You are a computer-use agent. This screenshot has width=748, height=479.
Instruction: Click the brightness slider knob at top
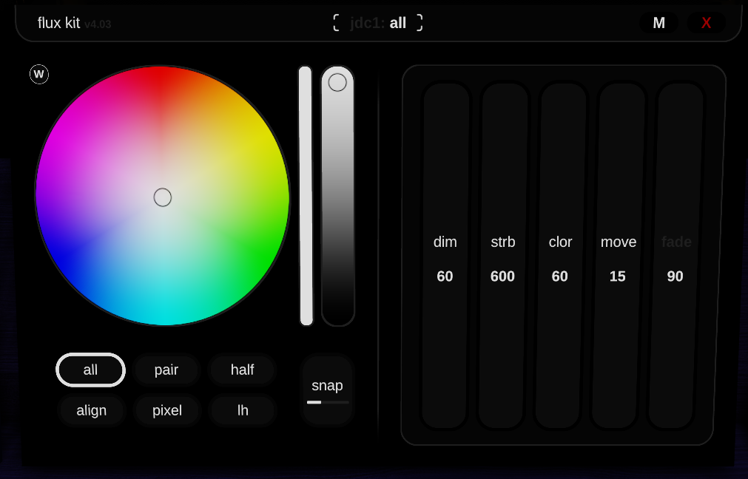[337, 82]
